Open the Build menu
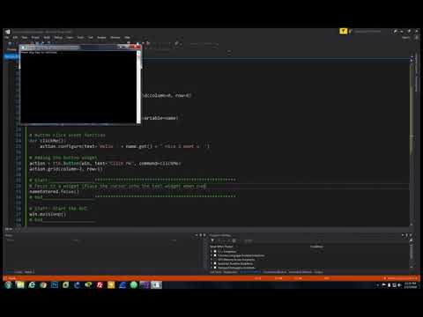The image size is (423, 317). pyautogui.click(x=47, y=38)
